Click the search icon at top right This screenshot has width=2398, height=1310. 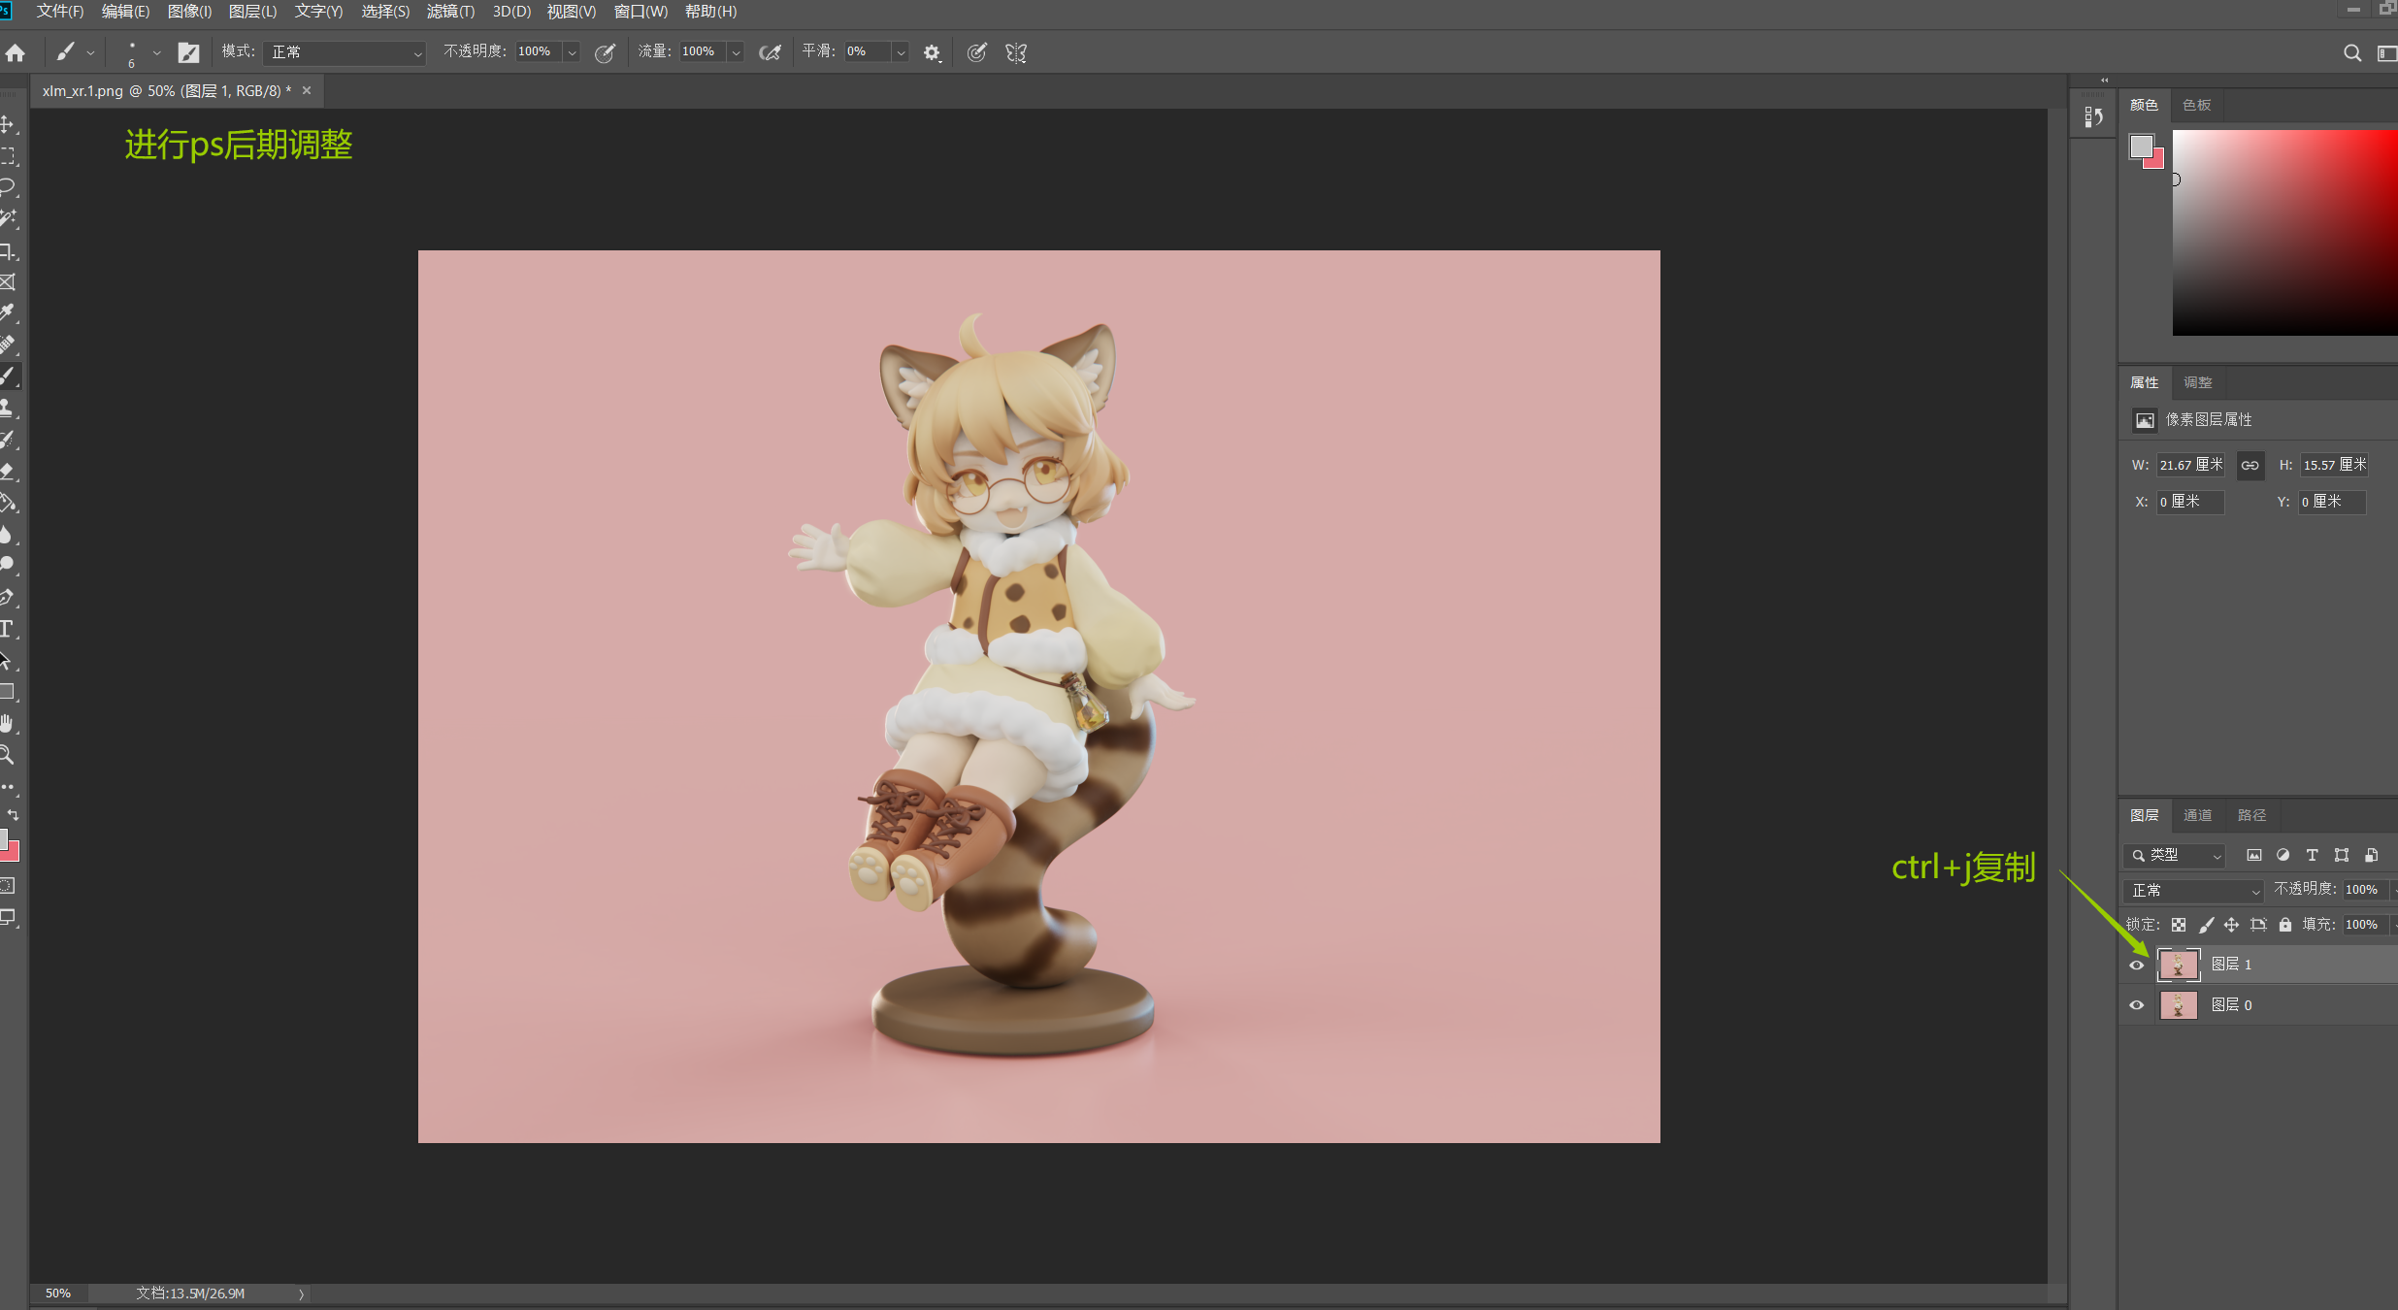tap(2351, 52)
